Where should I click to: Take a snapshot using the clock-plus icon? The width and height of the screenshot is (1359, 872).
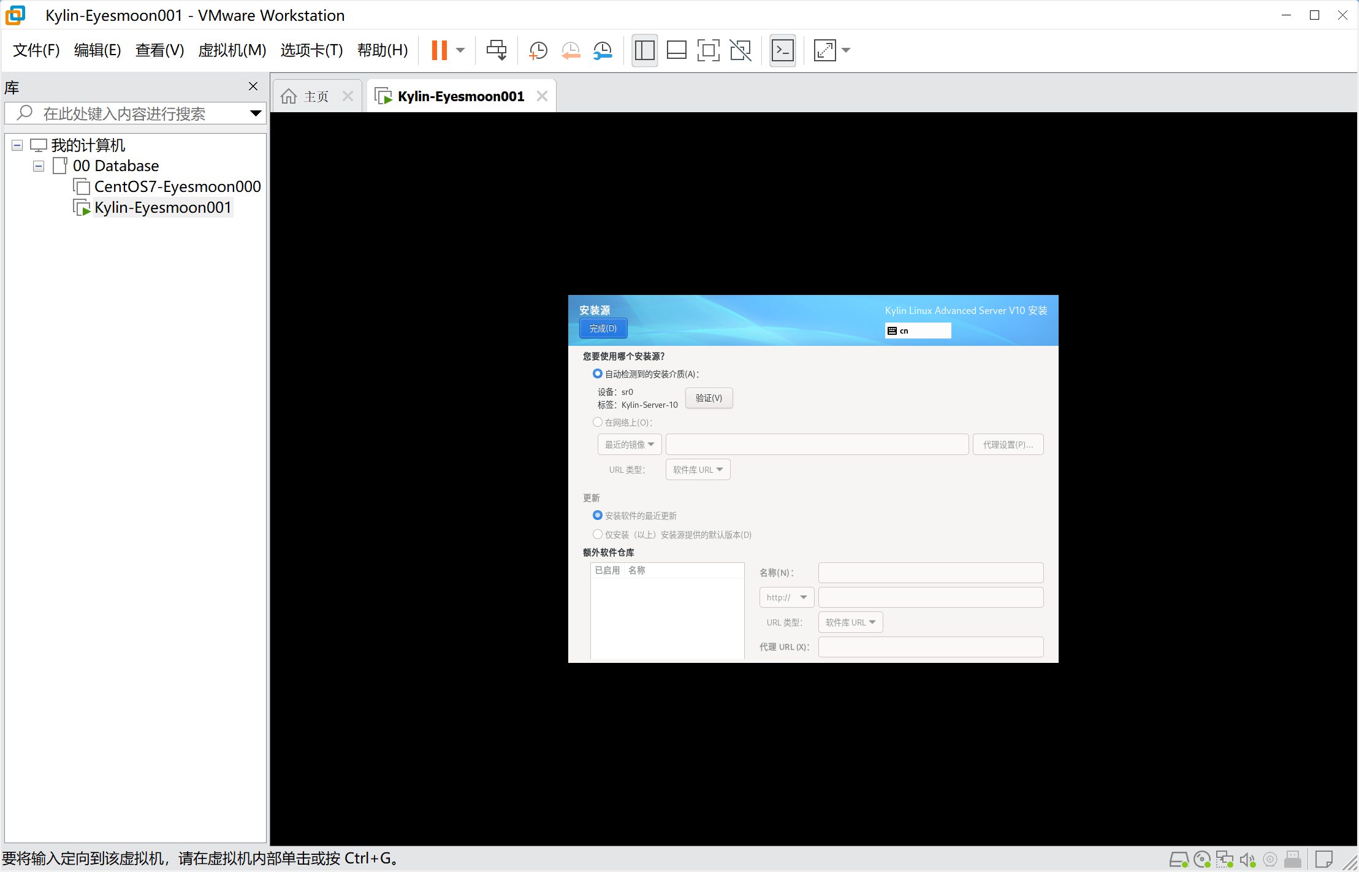pyautogui.click(x=538, y=50)
